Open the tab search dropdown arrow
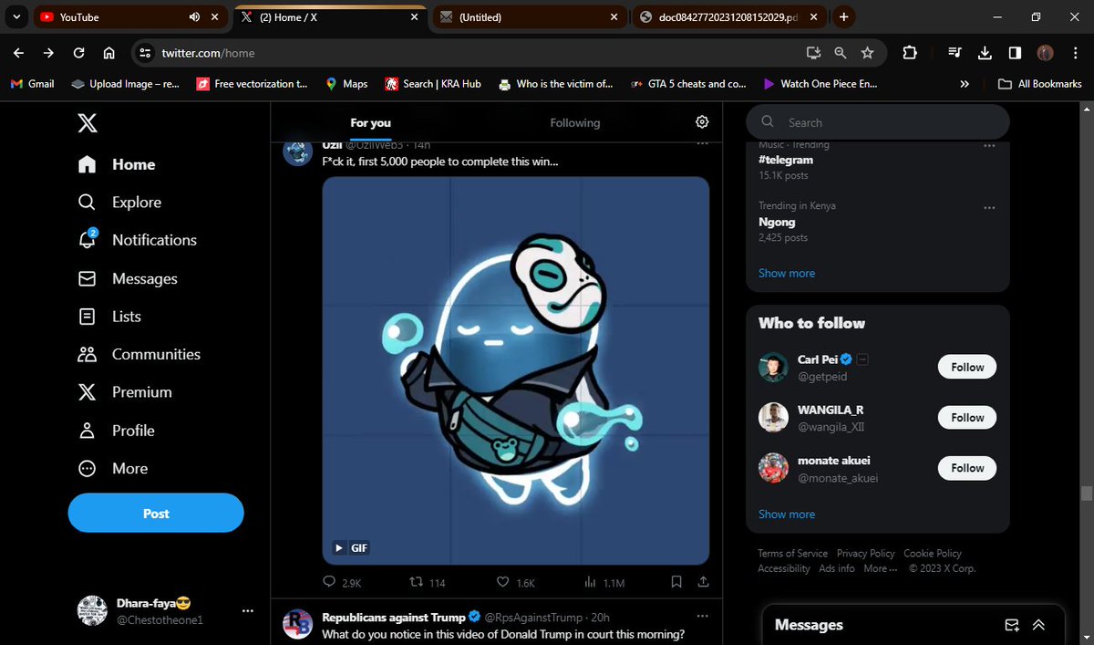Viewport: 1094px width, 645px height. click(x=16, y=16)
